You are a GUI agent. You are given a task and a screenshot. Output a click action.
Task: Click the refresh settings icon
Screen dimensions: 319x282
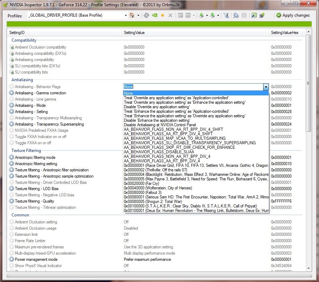(146, 15)
